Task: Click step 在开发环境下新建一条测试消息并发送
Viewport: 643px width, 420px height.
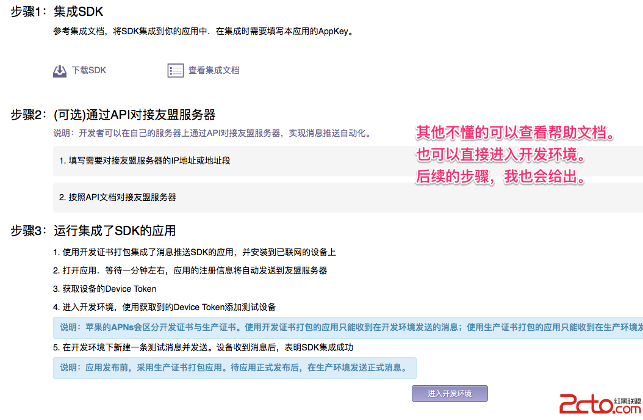Action: click(x=203, y=348)
